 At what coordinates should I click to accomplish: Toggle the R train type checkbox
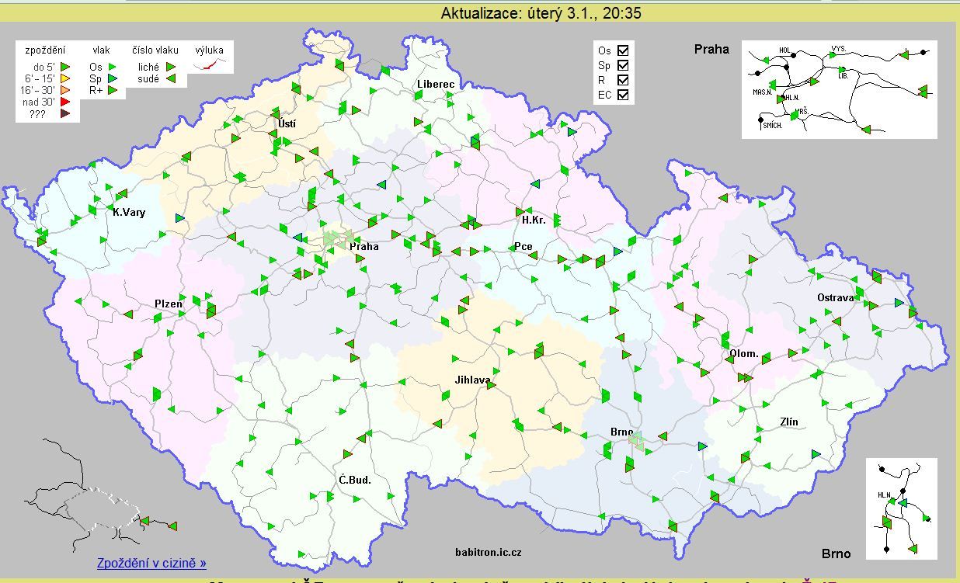[x=622, y=80]
